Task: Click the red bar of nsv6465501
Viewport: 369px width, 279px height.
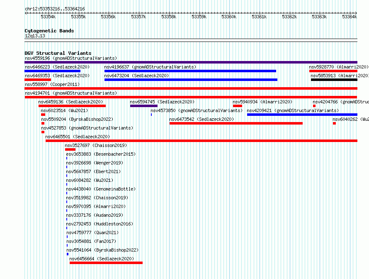Action: 201,141
